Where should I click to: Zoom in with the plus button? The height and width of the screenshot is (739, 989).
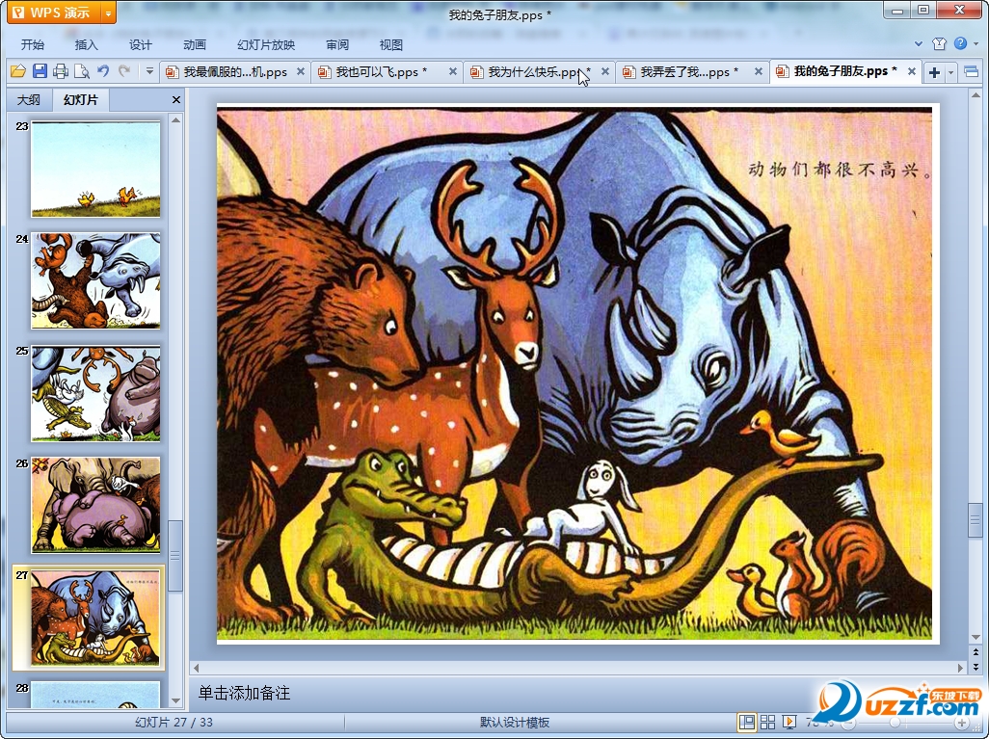[961, 723]
